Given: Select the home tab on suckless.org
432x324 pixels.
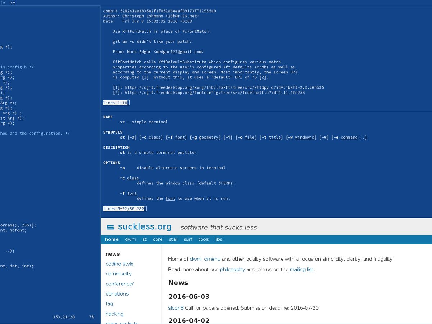Looking at the screenshot, I should click(x=112, y=239).
